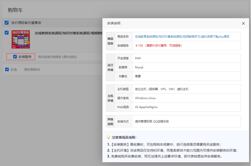Viewport: 251px width, 166px height.
Task: Click the Mysql database value
Action: (x=139, y=67)
